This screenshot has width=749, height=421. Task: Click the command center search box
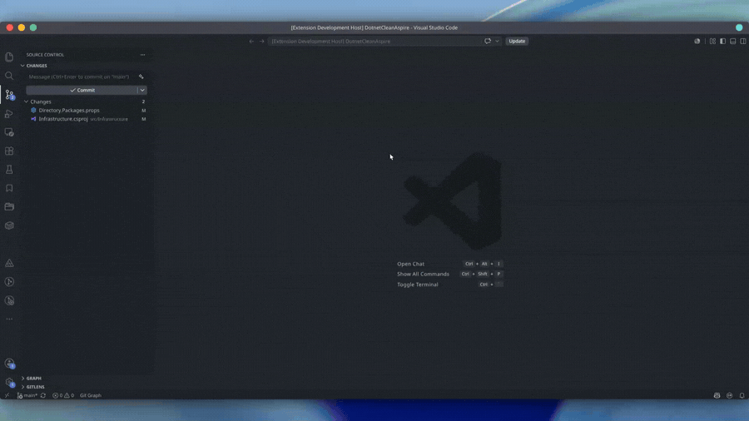375,41
